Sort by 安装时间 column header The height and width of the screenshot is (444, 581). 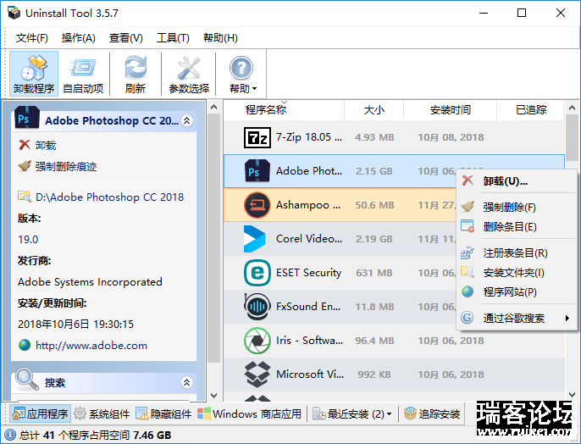pyautogui.click(x=451, y=109)
